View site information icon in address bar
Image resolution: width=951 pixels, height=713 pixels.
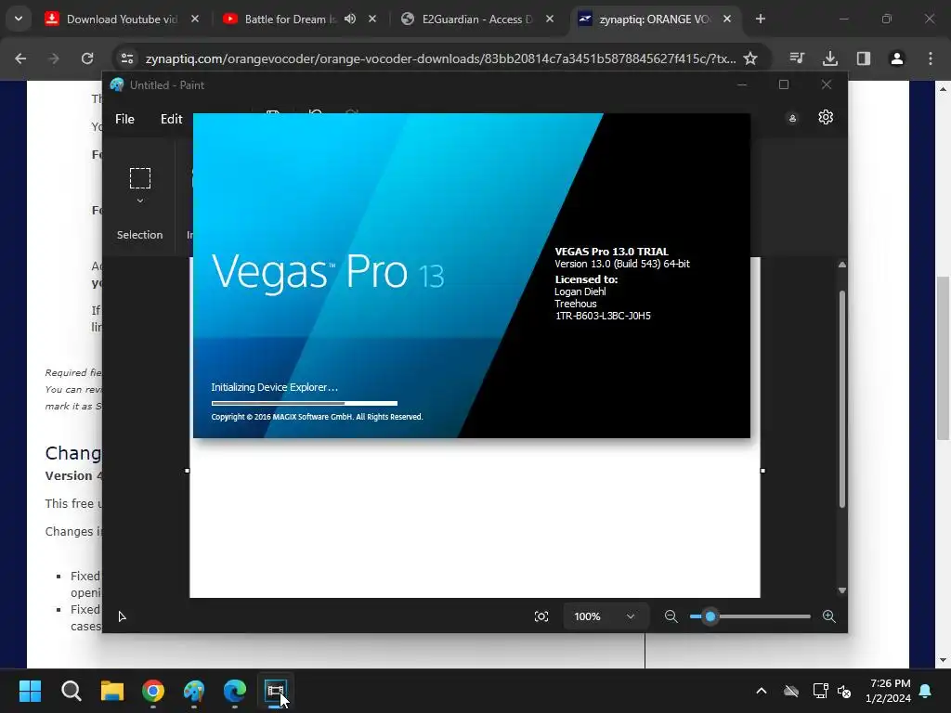click(126, 58)
